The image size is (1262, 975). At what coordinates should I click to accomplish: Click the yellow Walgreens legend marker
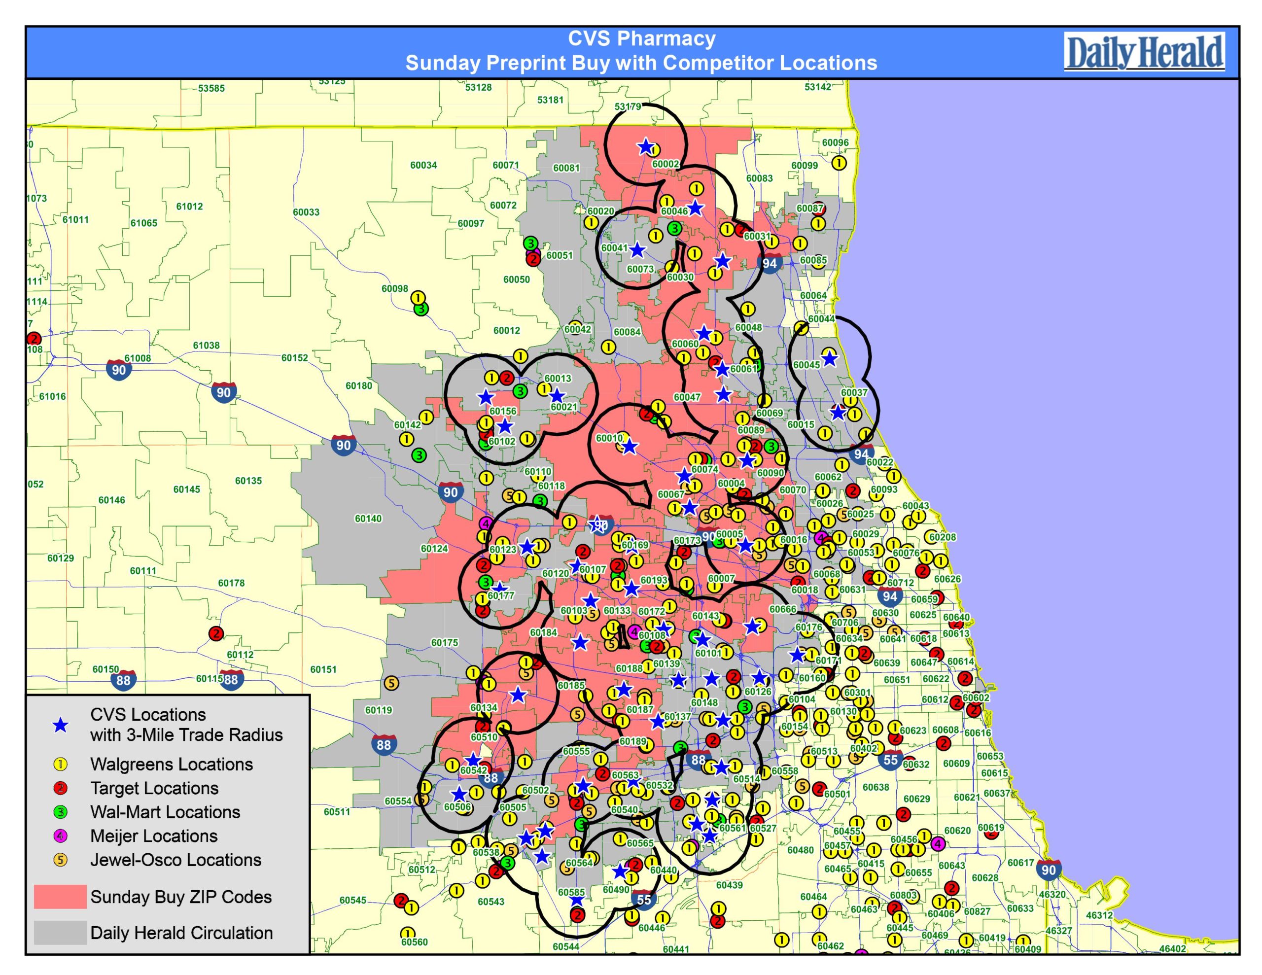point(60,765)
